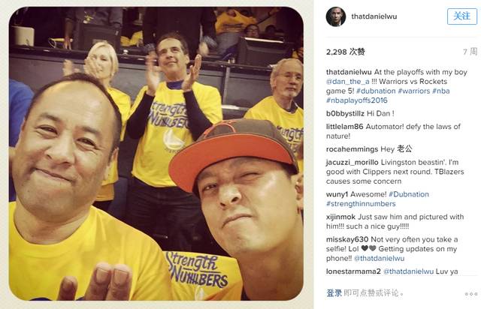
Task: Open the 7 周 post timestamp
Action: pos(470,52)
